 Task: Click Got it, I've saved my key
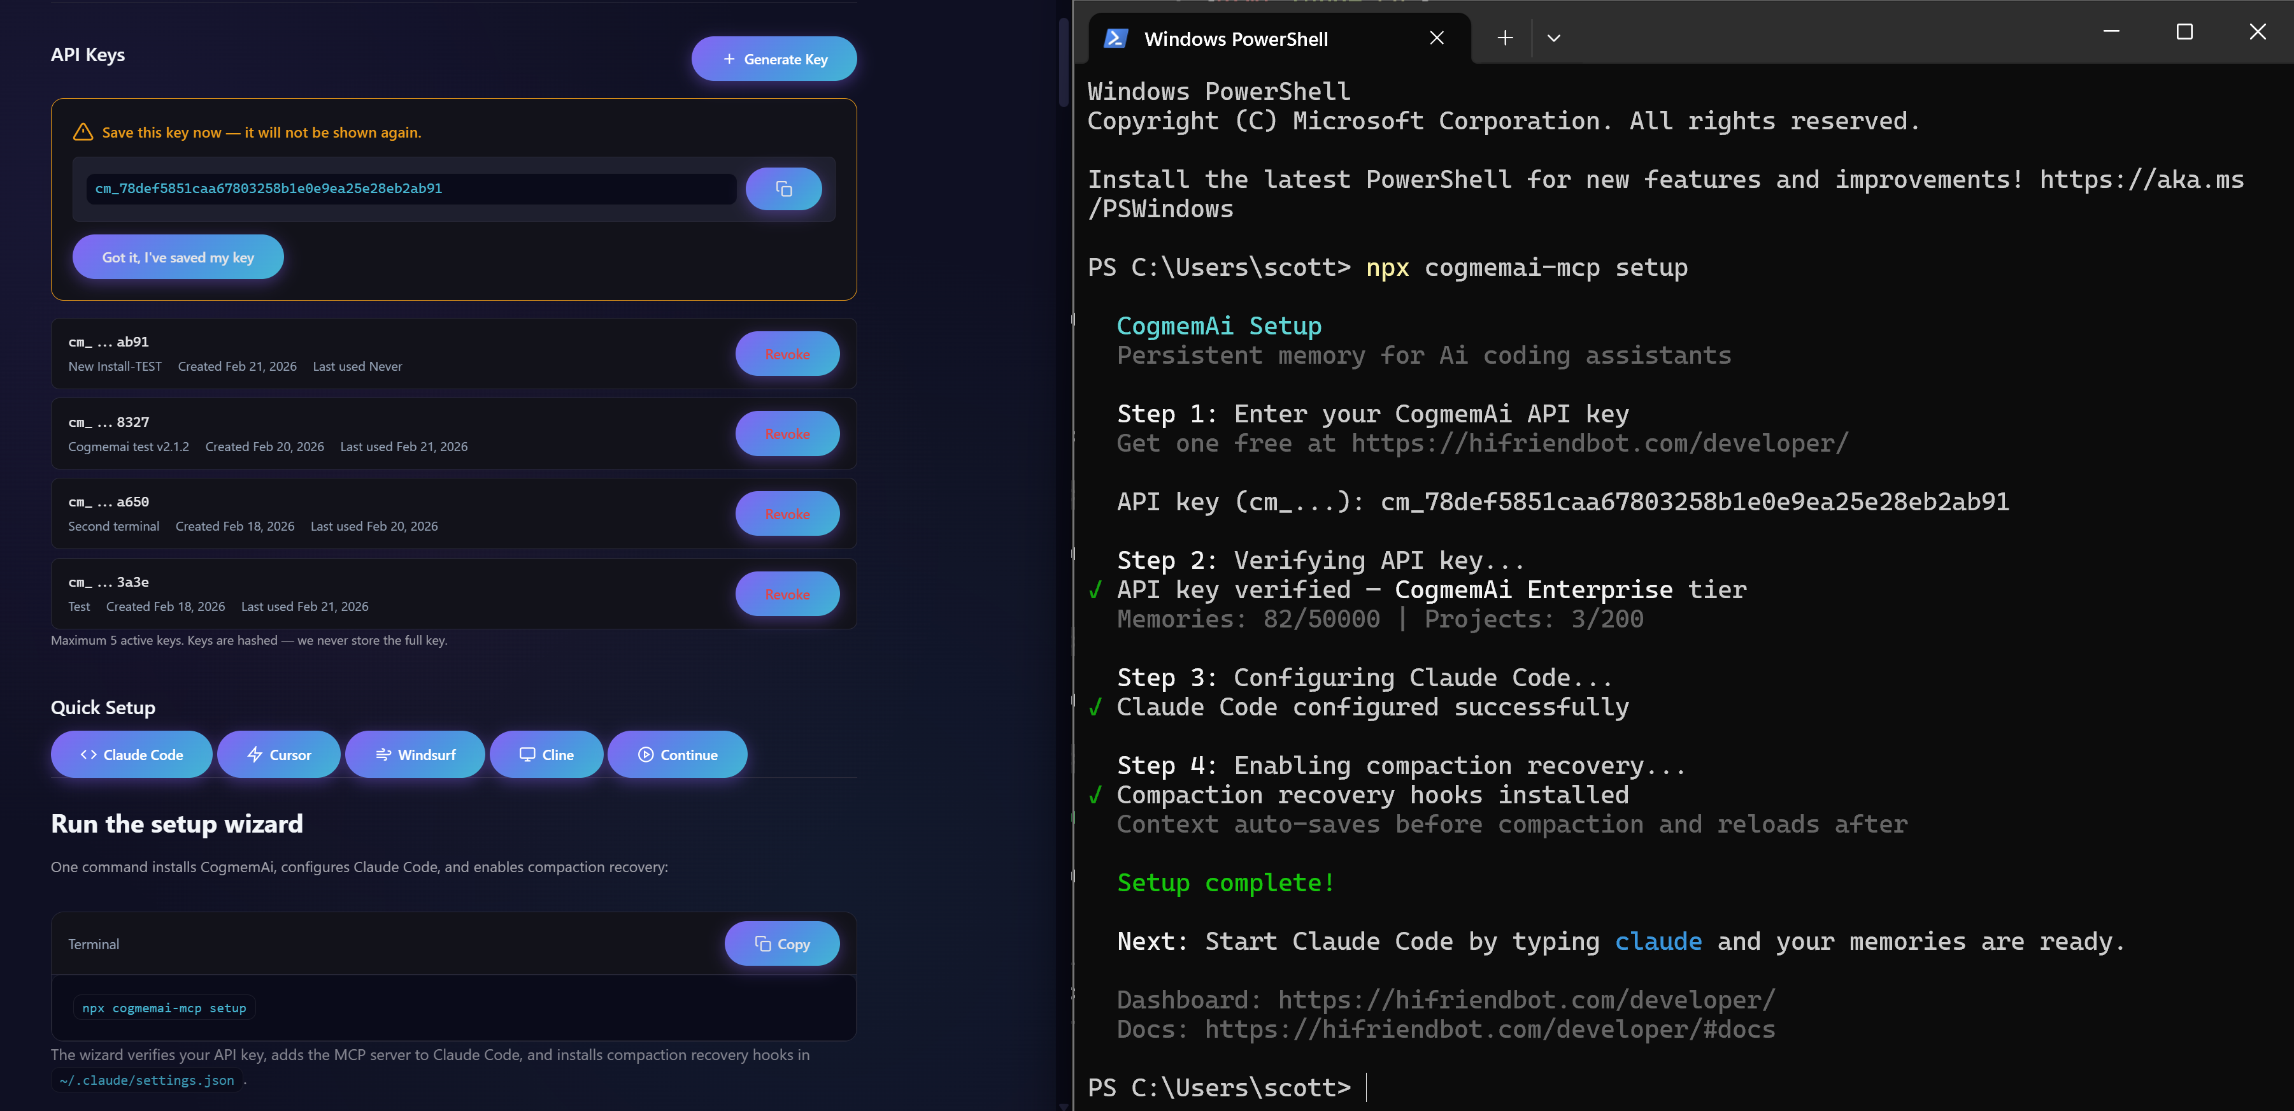pos(178,257)
